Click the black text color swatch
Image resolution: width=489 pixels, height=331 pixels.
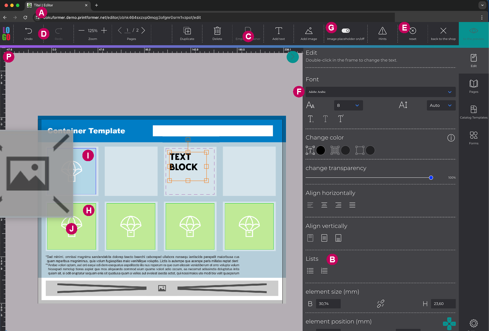click(x=321, y=151)
